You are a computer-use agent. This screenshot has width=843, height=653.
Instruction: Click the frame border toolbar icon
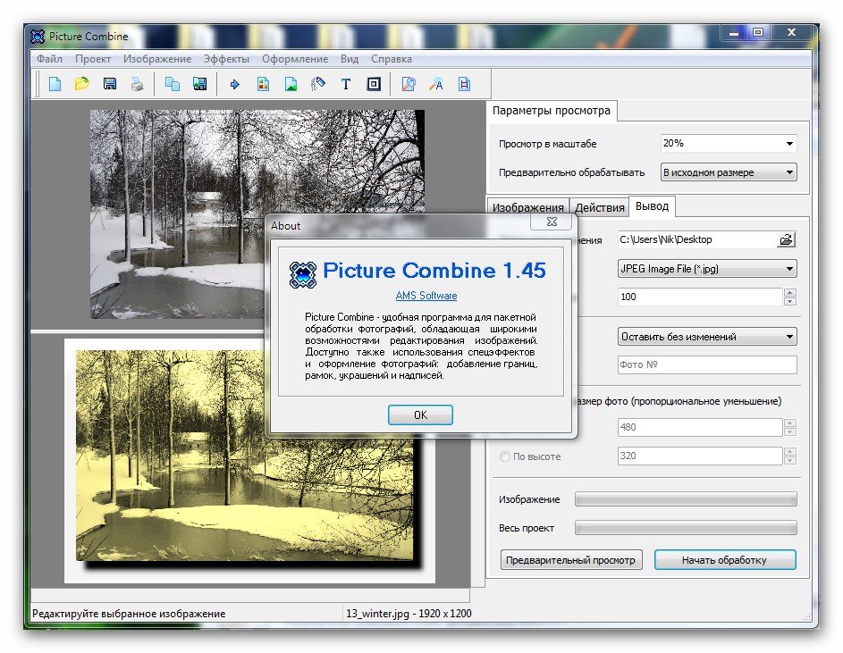coord(374,85)
